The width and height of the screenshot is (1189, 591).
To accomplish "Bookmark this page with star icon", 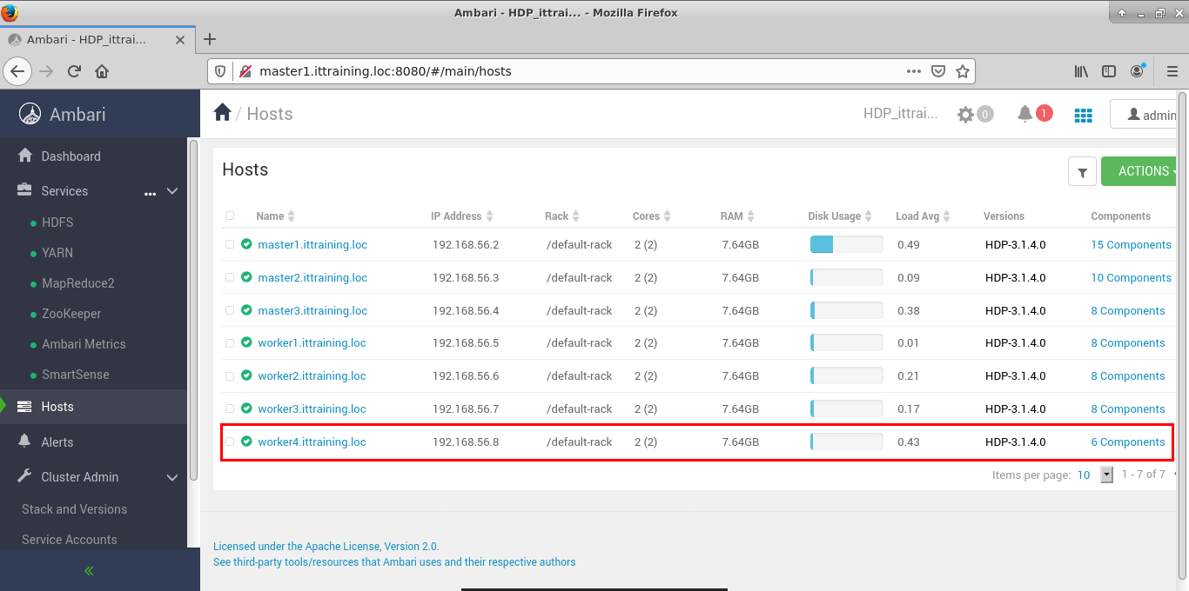I will (x=963, y=71).
